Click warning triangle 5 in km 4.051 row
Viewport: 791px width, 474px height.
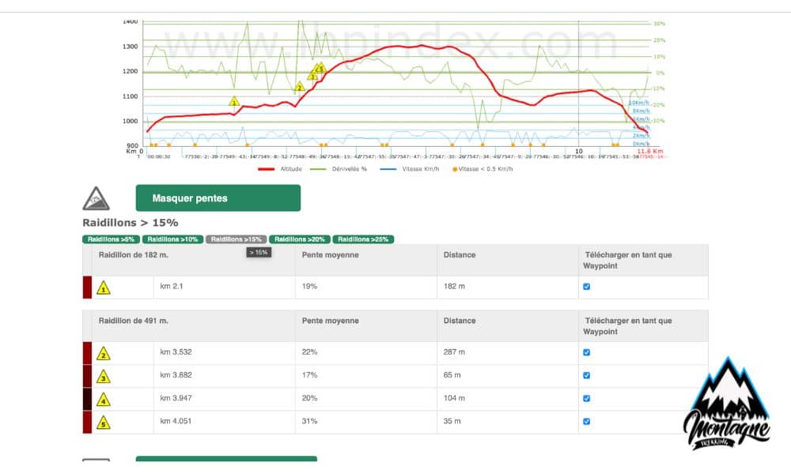(x=103, y=423)
